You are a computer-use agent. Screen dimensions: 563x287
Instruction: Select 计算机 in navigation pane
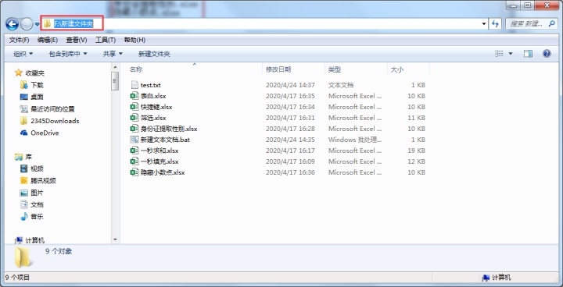pyautogui.click(x=35, y=240)
